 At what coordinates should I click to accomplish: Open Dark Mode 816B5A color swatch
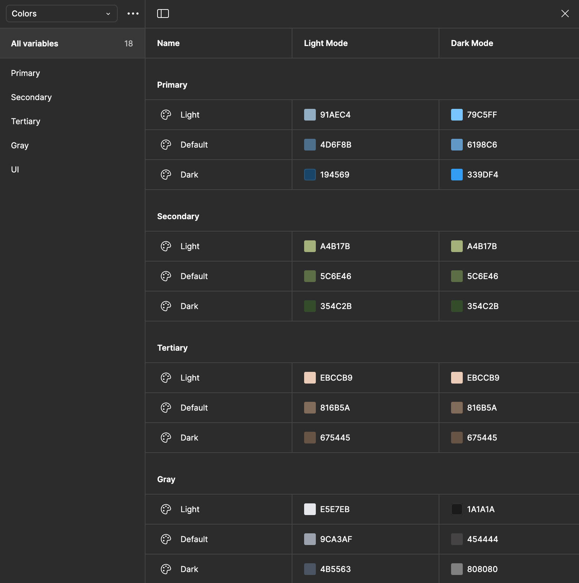(x=457, y=408)
